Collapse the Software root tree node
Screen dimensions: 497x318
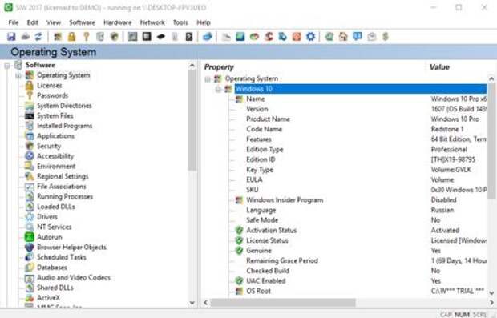coord(7,66)
